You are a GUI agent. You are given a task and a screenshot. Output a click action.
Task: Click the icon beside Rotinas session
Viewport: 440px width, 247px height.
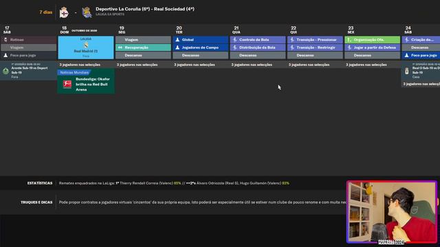pos(5,40)
